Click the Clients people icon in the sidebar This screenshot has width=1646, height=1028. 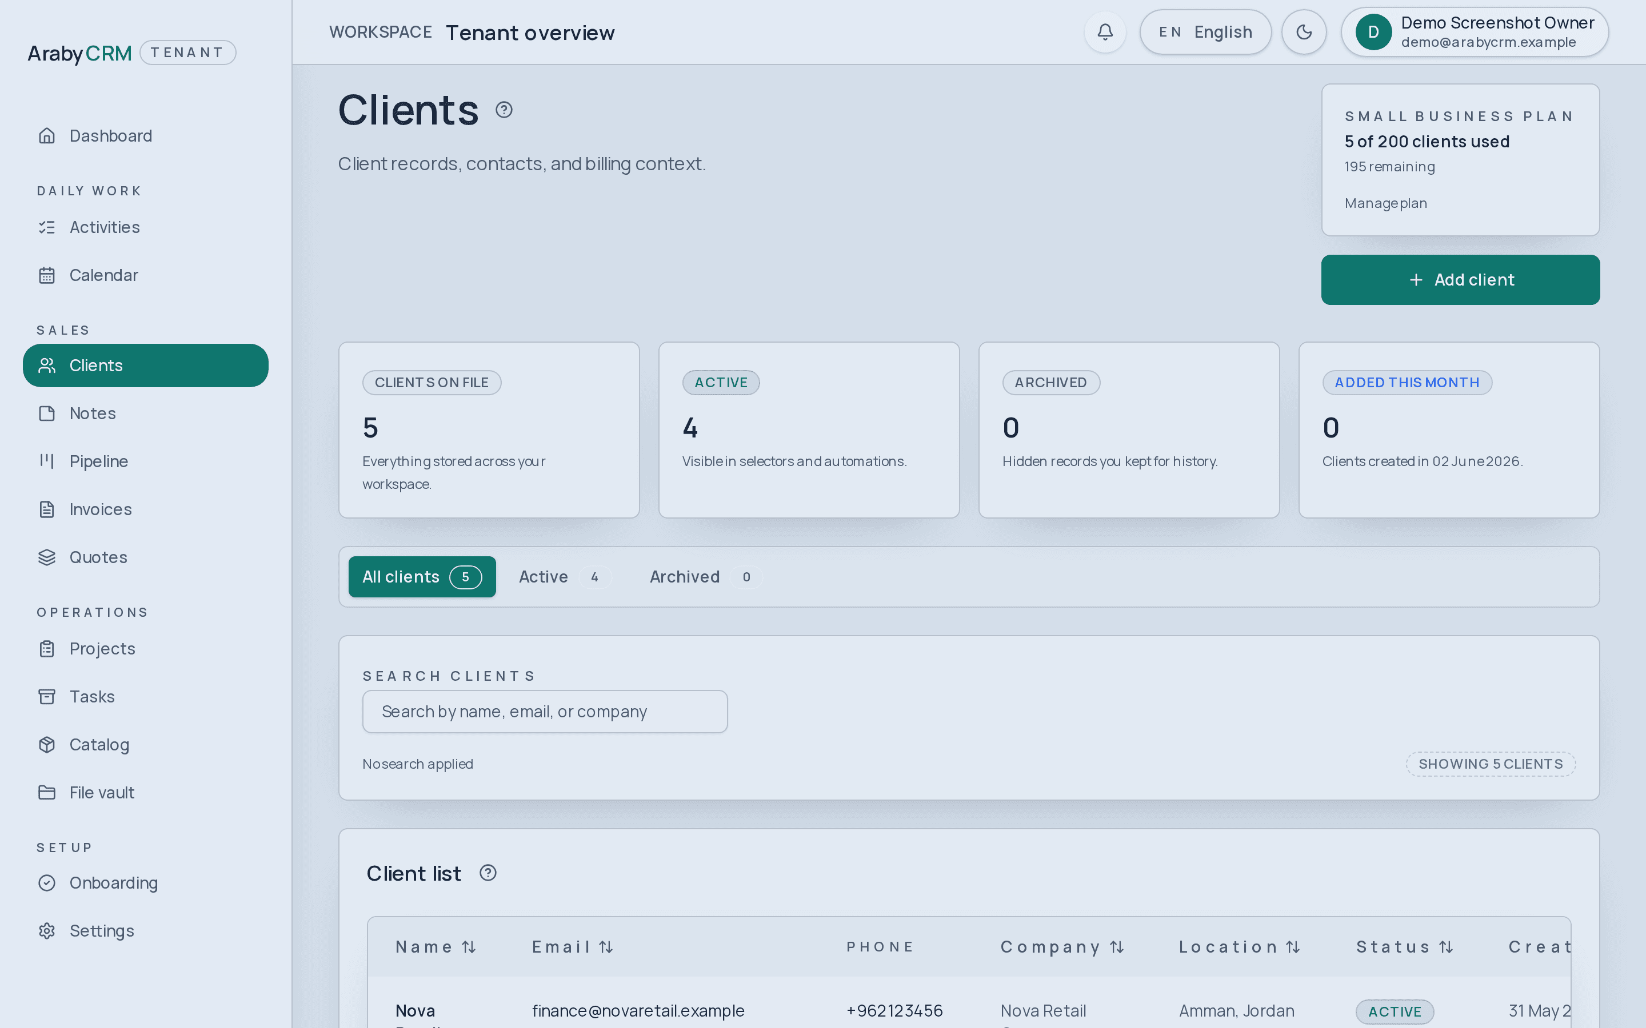[x=47, y=366]
